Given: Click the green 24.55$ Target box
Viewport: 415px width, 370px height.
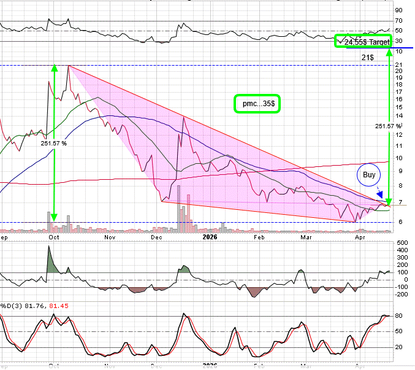Looking at the screenshot, I should point(363,42).
